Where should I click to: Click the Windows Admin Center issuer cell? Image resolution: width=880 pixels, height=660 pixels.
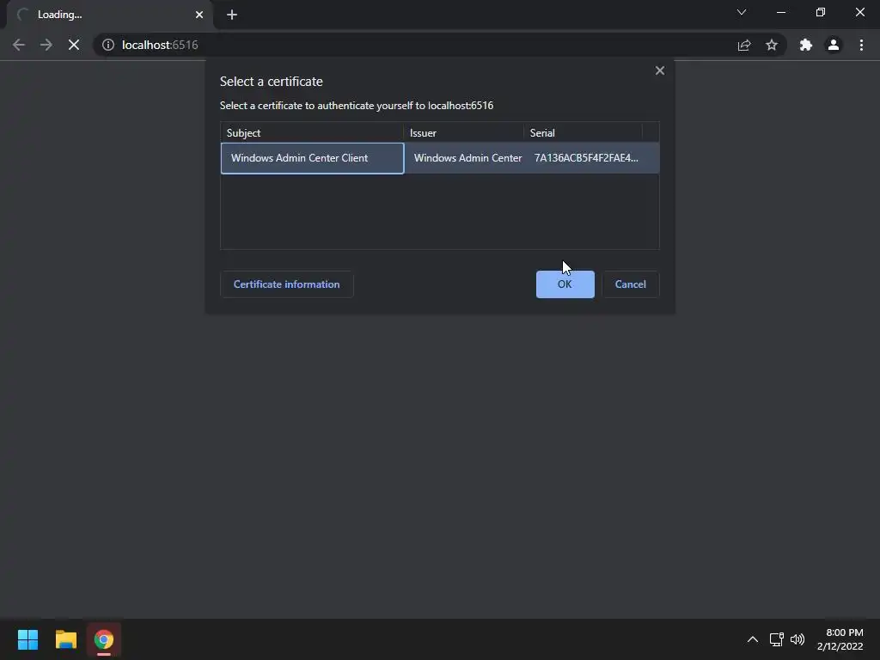click(x=467, y=158)
